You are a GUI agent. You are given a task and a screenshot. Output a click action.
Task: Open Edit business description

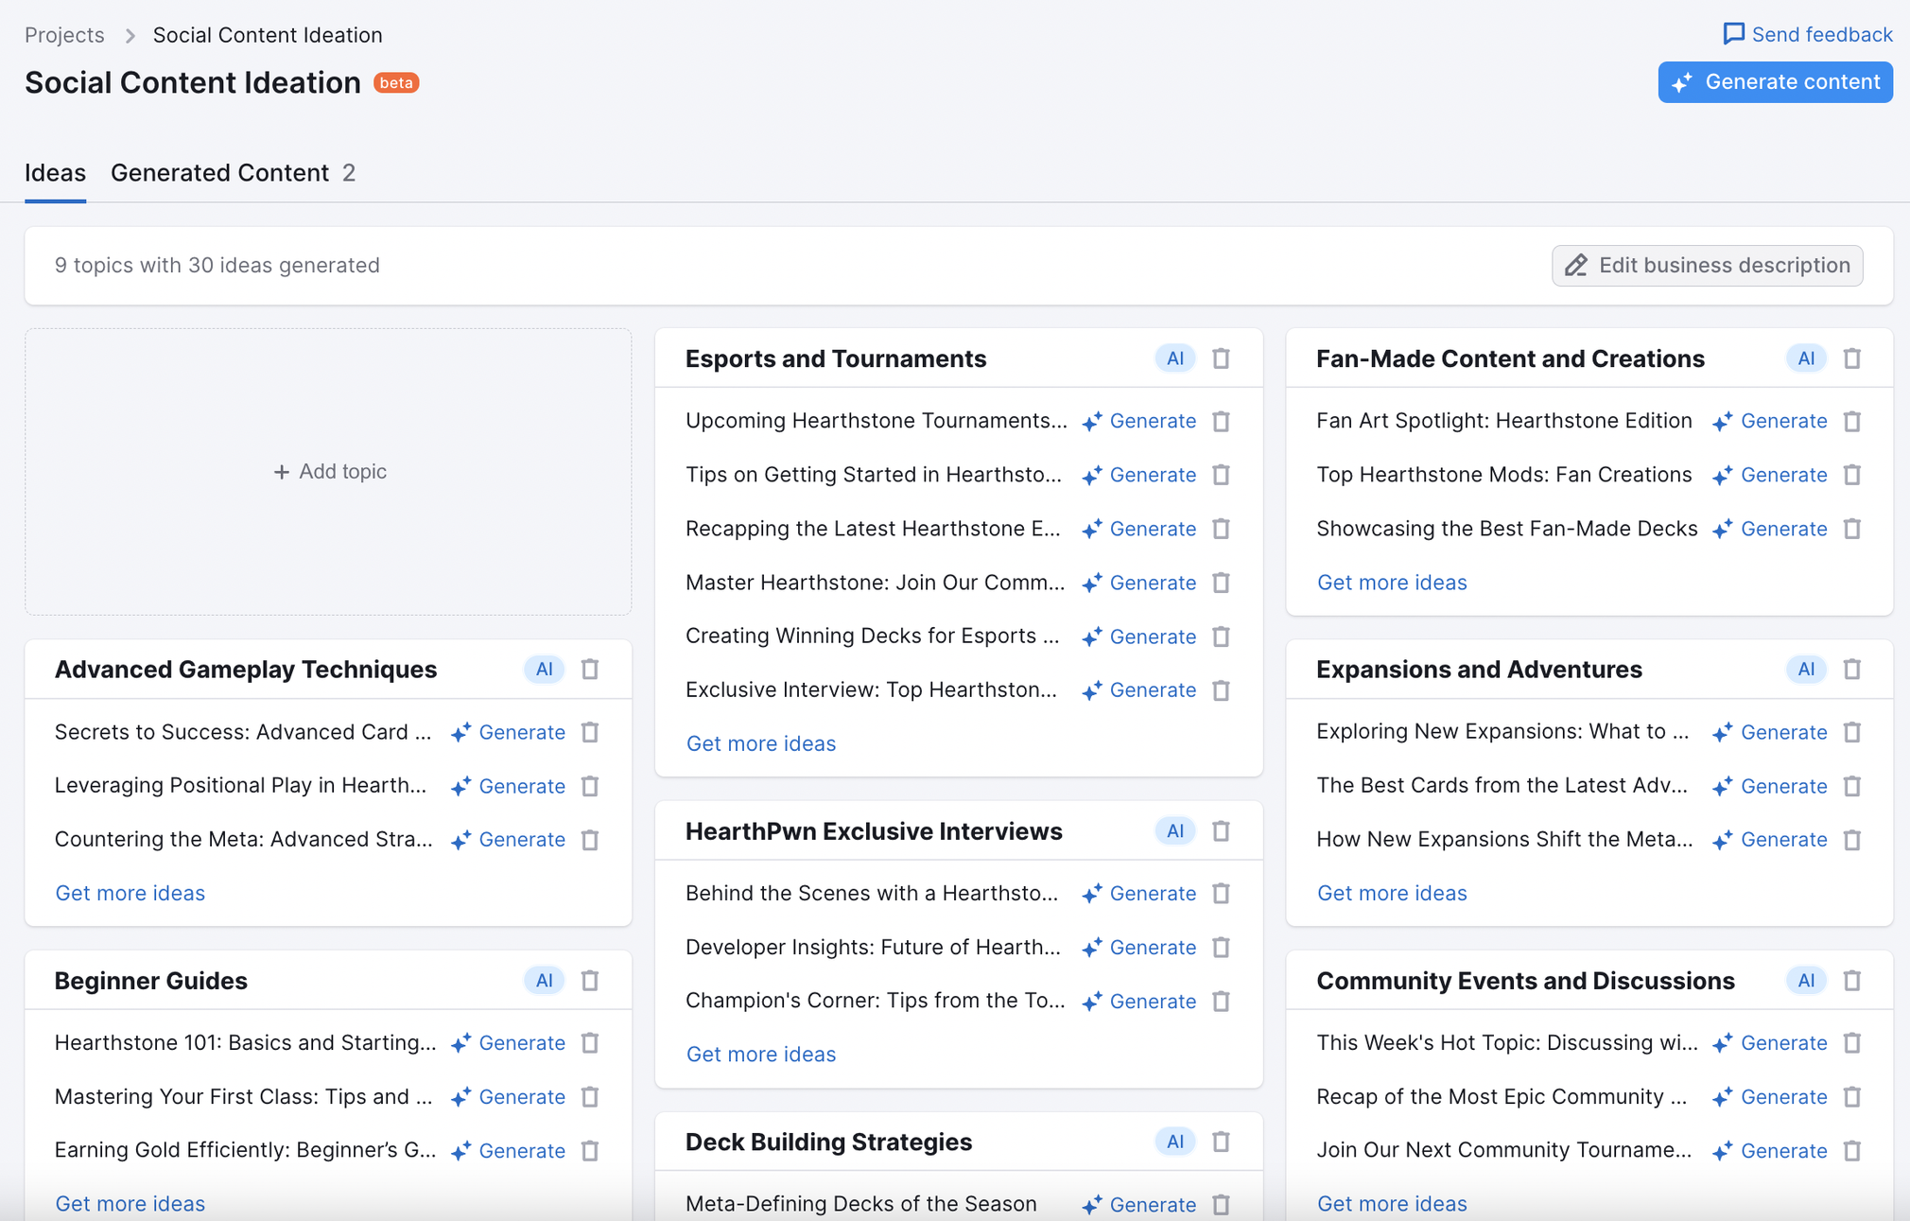1707,266
